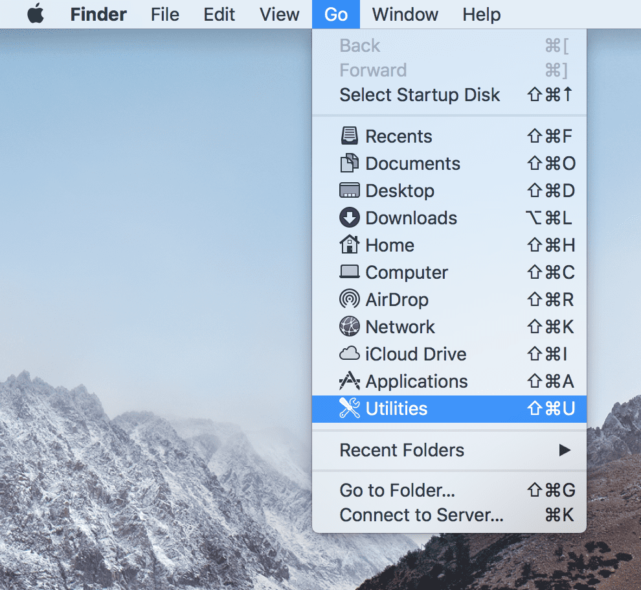This screenshot has height=590, width=641.
Task: Click the Desktop monitor icon
Action: 350,191
